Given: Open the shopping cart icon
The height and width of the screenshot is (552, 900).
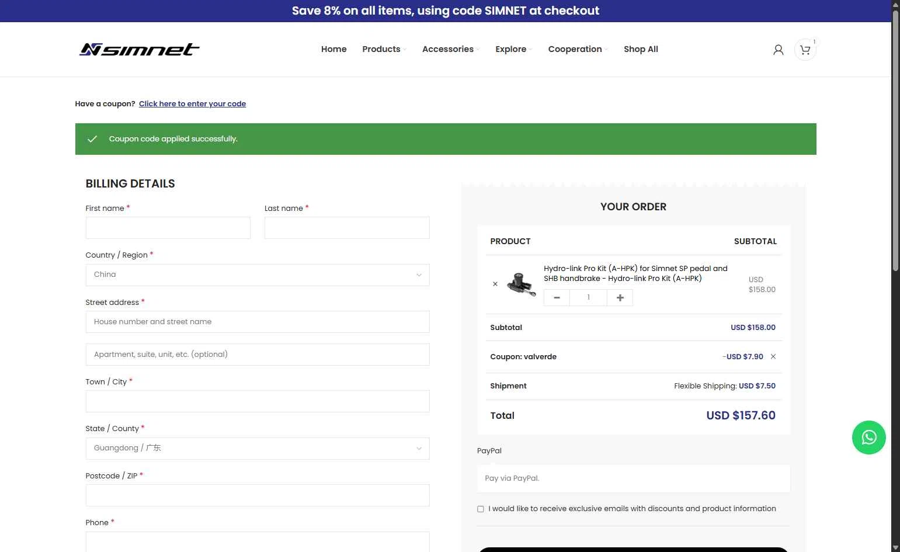Looking at the screenshot, I should coord(805,50).
